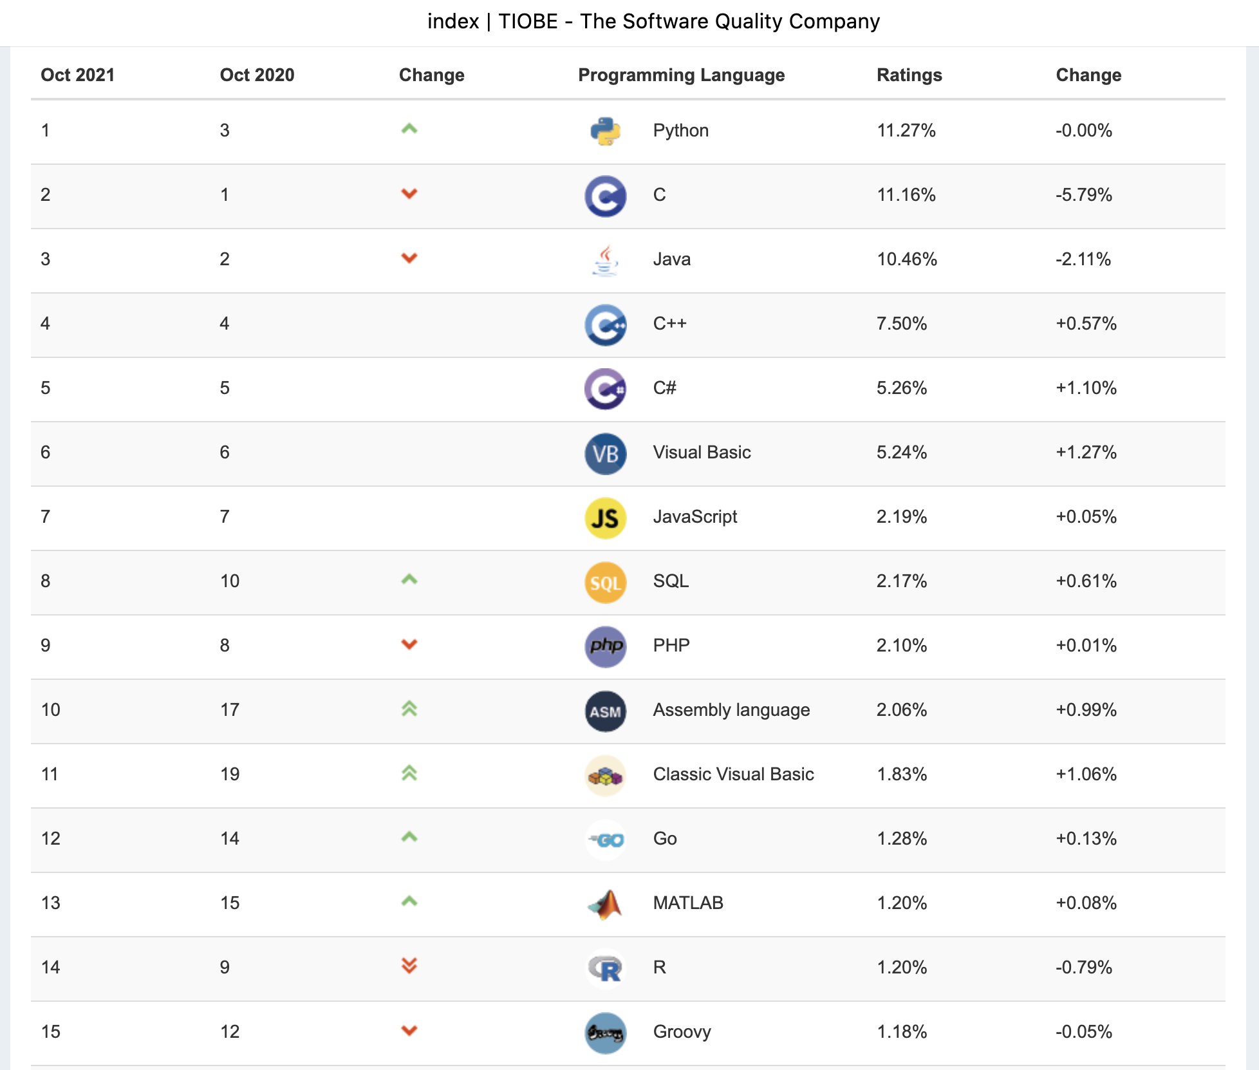Click the C# logo icon
Viewport: 1259px width, 1070px height.
click(605, 389)
